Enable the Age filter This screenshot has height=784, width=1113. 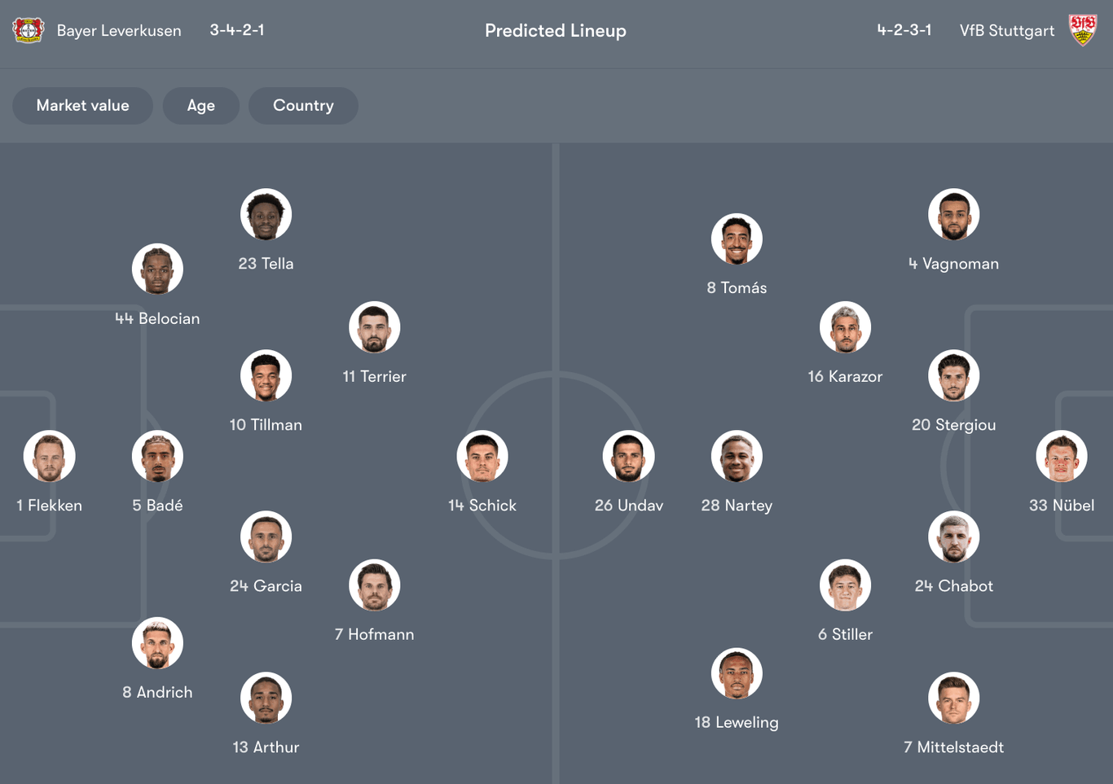200,105
